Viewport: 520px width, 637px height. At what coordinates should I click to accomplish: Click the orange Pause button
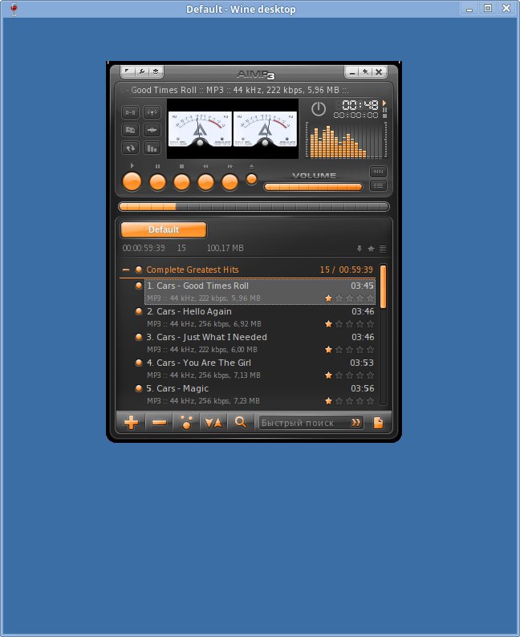coord(157,182)
